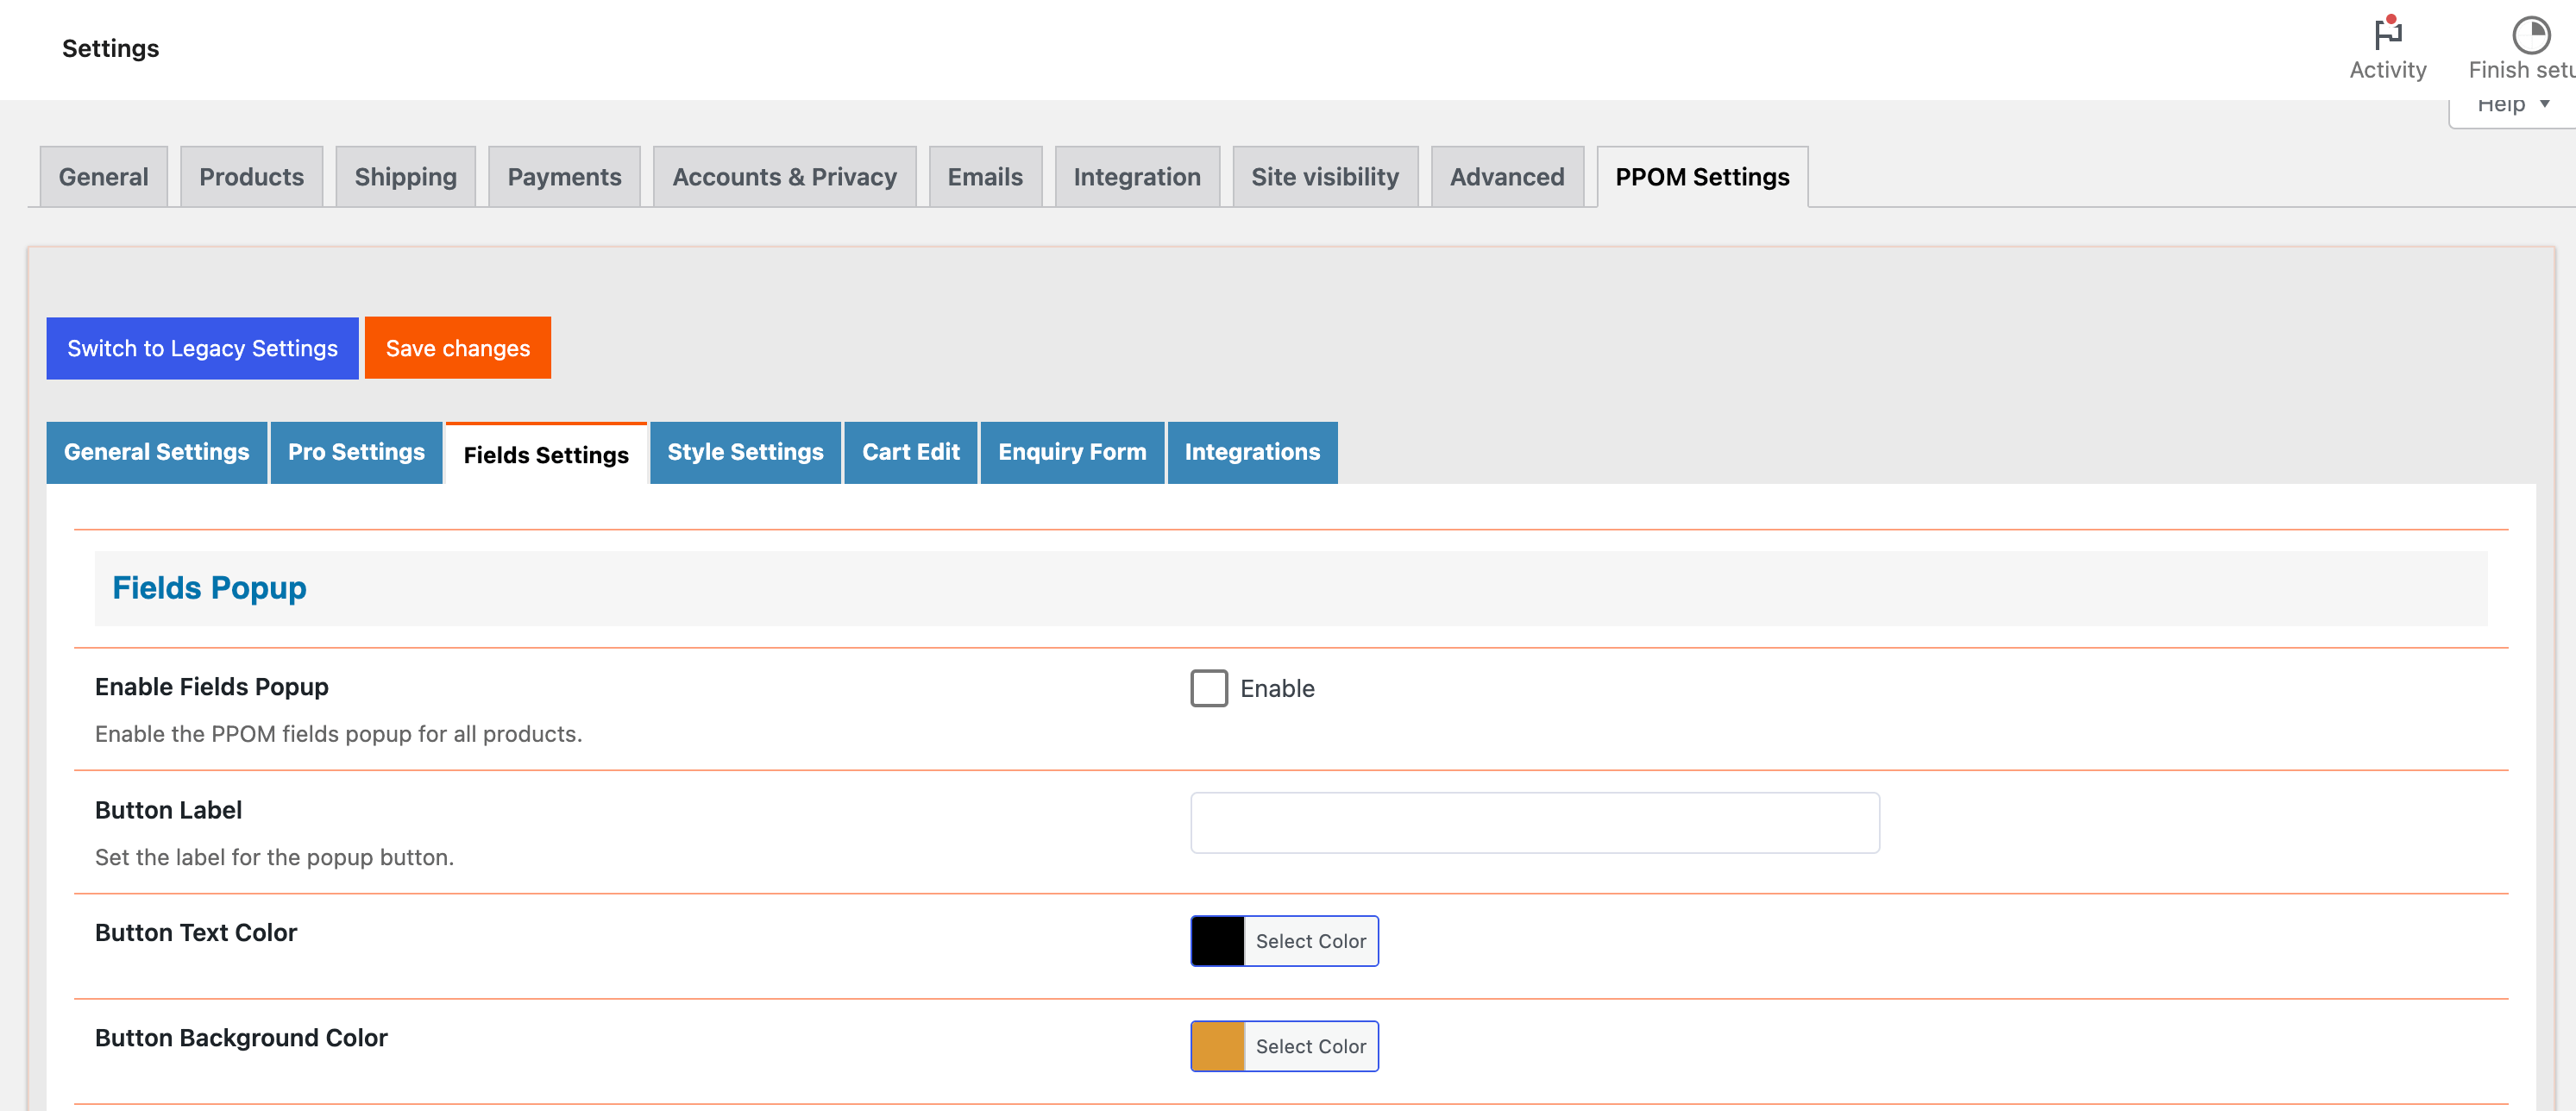
Task: Go to the Site visibility tab
Action: [1324, 177]
